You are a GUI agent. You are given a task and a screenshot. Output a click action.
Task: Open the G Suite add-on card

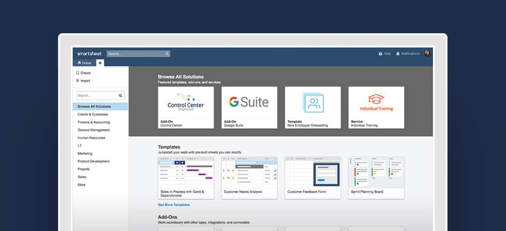click(x=249, y=107)
